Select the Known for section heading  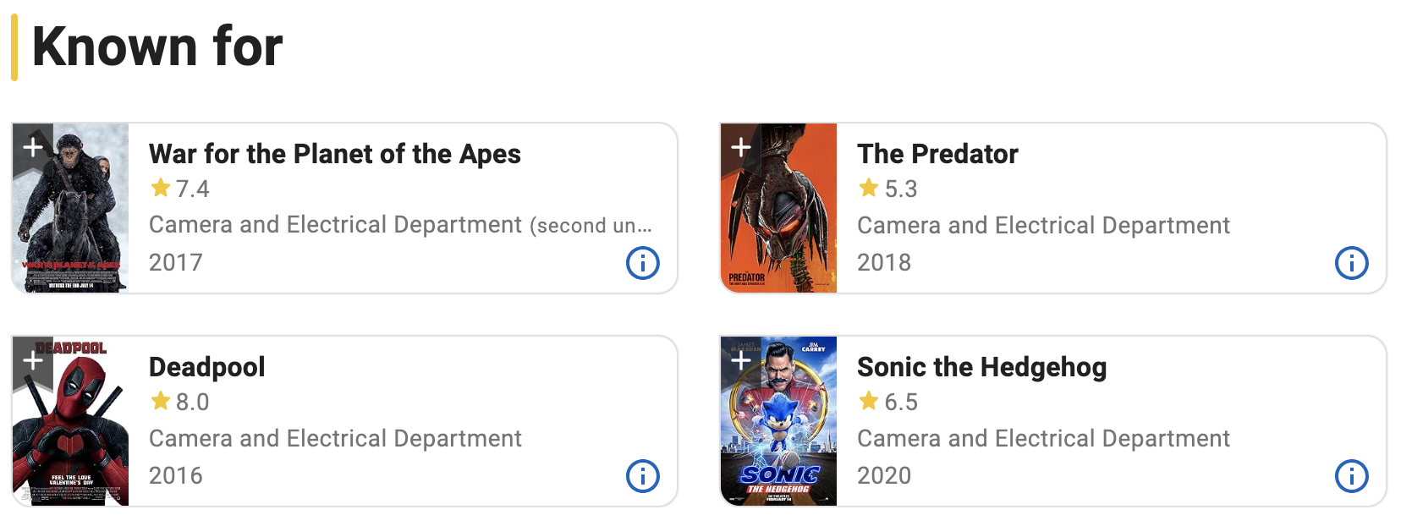pos(157,47)
